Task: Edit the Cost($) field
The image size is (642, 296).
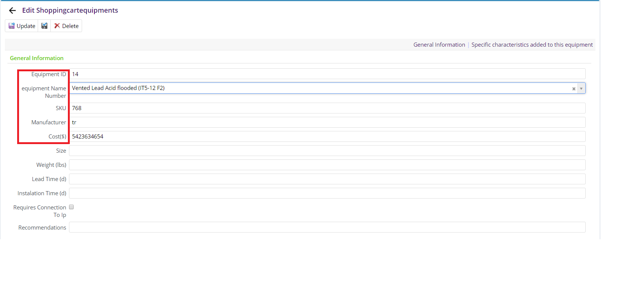Action: click(x=327, y=137)
